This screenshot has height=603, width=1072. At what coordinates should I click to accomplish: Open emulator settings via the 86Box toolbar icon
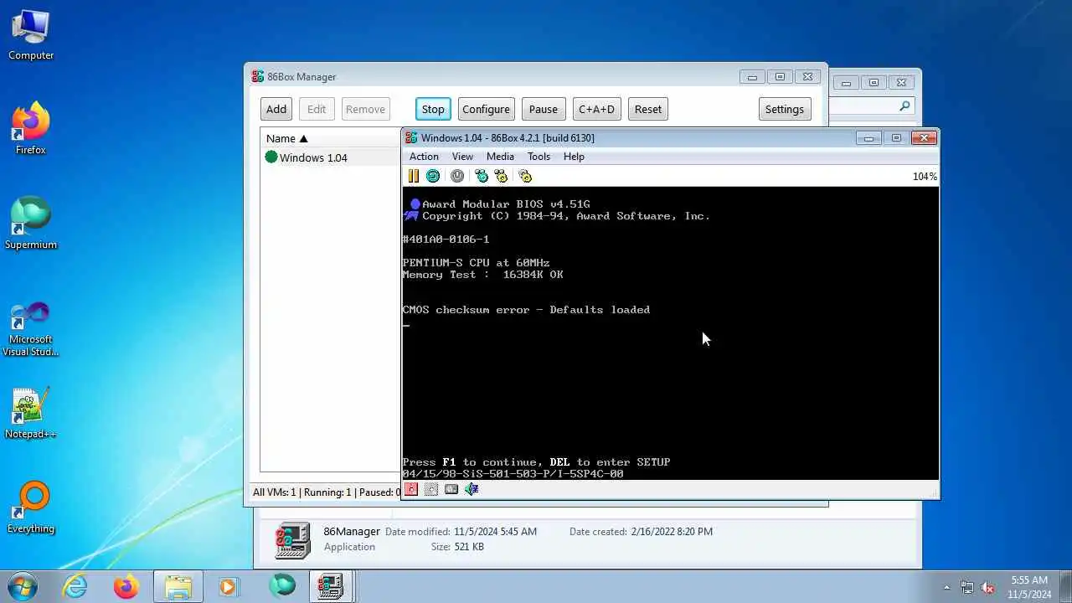pos(525,176)
